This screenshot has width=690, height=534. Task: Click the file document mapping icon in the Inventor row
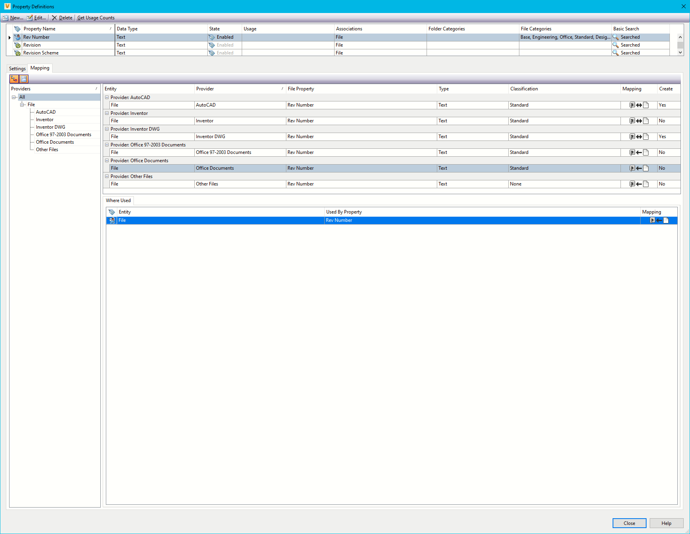[646, 120]
